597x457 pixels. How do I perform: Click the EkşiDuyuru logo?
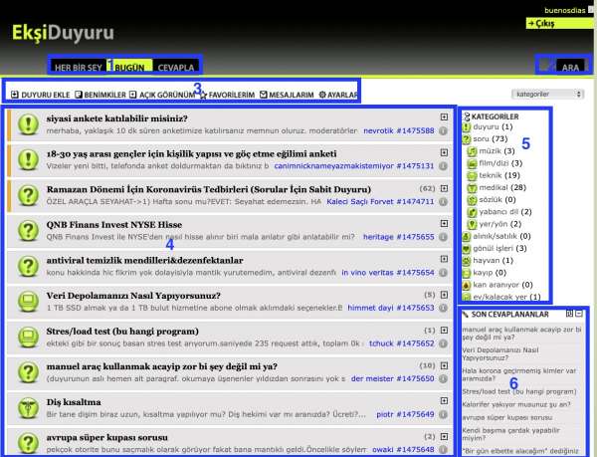(63, 33)
